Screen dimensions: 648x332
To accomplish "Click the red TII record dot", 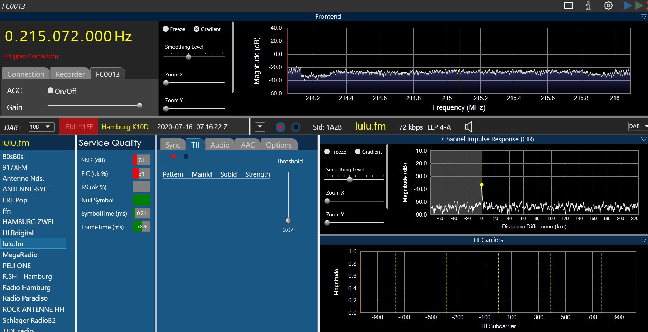I will [x=173, y=156].
